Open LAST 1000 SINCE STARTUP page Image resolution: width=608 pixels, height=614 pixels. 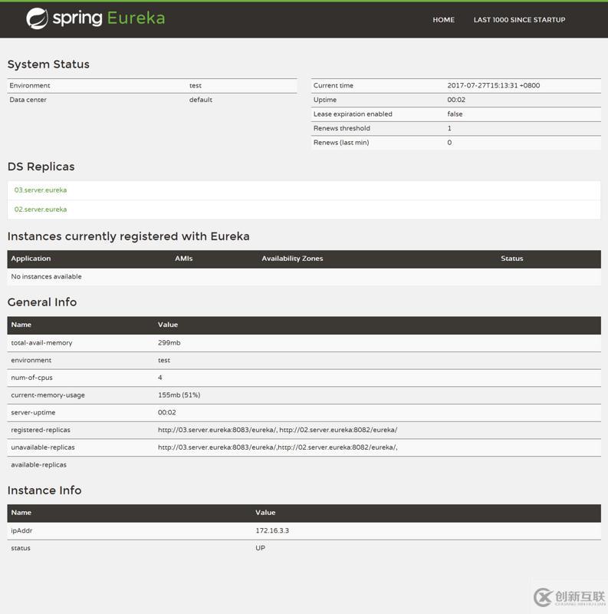click(x=519, y=20)
